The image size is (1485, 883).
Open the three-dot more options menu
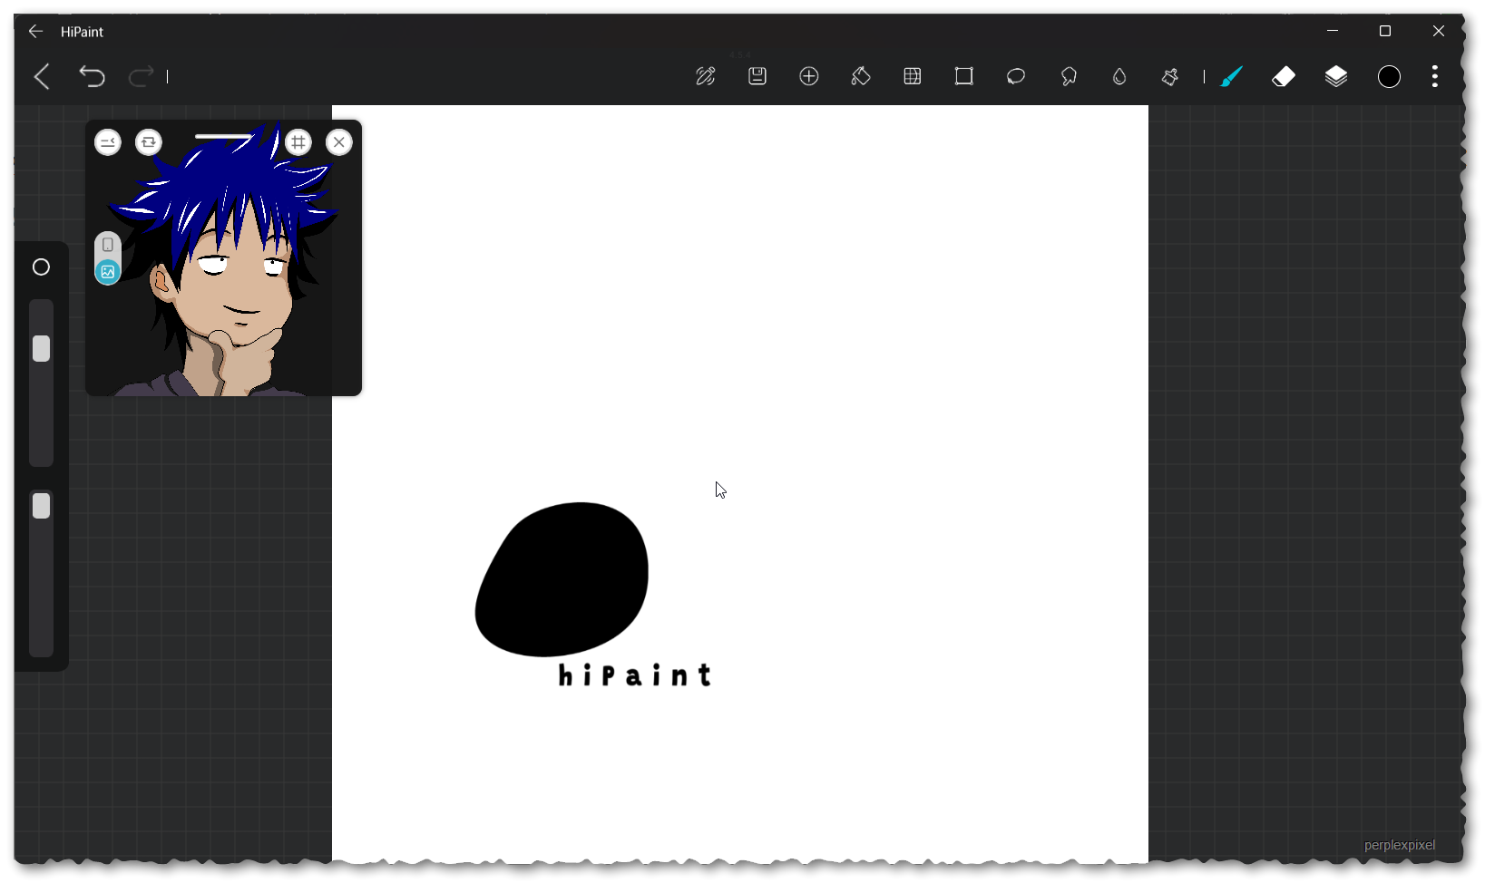tap(1435, 77)
